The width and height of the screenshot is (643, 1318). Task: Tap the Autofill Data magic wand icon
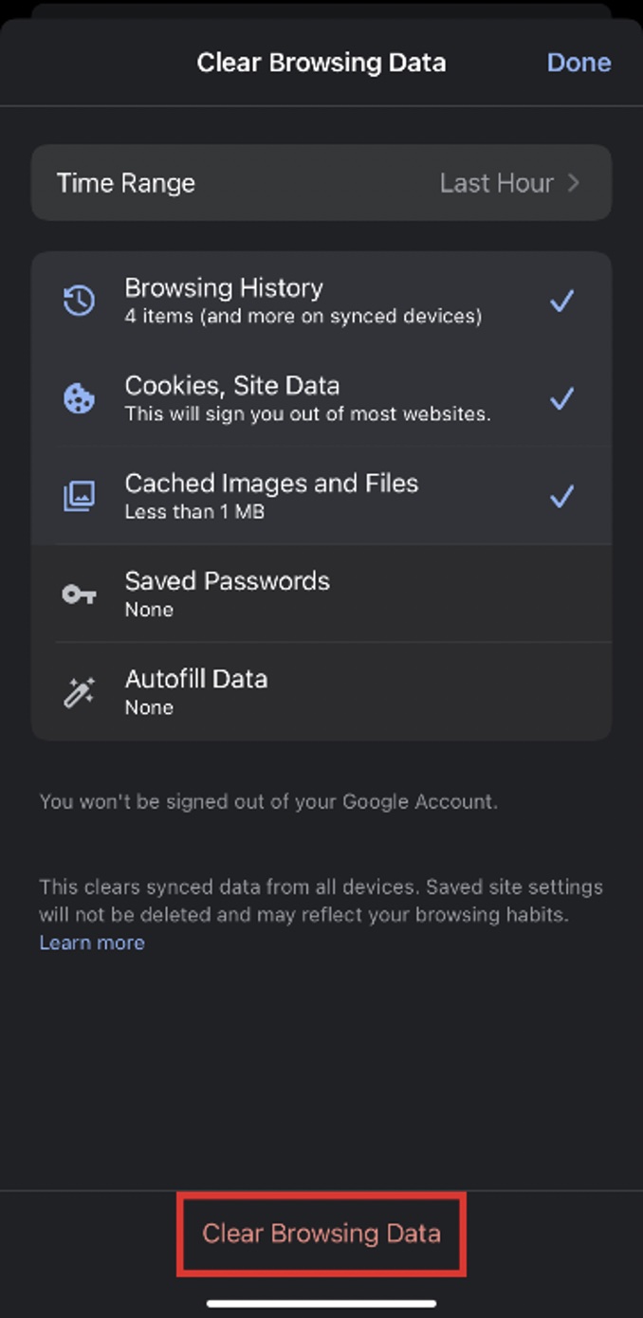click(79, 692)
